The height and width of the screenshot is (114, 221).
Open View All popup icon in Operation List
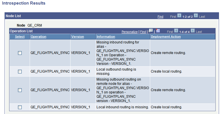click(x=151, y=31)
